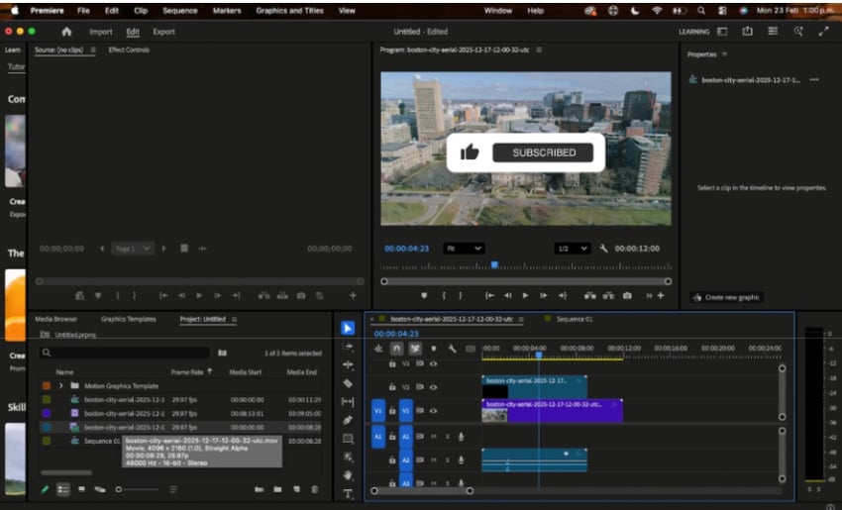This screenshot has width=842, height=510.
Task: Toggle visibility eye for track V2
Action: 433,387
